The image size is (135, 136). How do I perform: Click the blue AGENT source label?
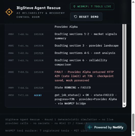point(38,95)
